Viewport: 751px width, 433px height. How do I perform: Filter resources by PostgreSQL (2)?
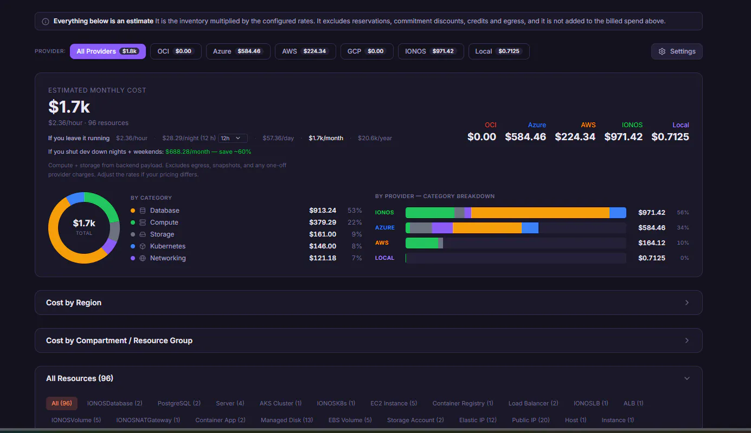point(179,403)
